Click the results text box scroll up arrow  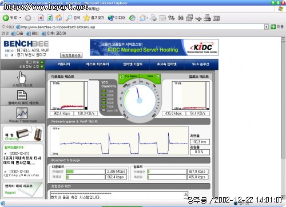point(186,193)
